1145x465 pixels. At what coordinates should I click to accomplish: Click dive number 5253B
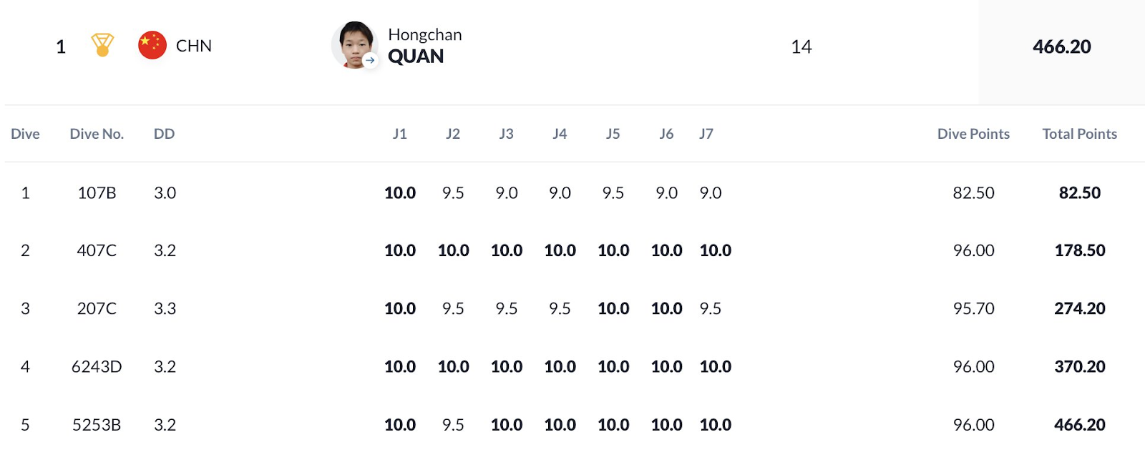pyautogui.click(x=97, y=425)
